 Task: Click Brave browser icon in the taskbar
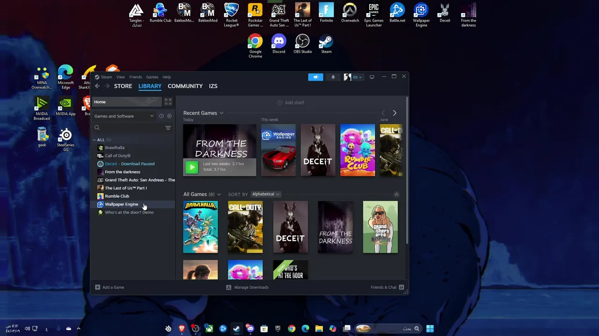click(x=182, y=329)
